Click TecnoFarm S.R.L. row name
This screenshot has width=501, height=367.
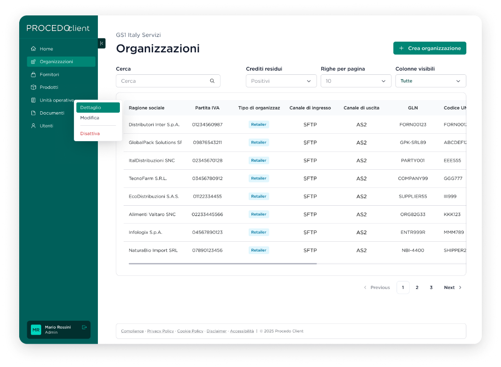tap(148, 179)
